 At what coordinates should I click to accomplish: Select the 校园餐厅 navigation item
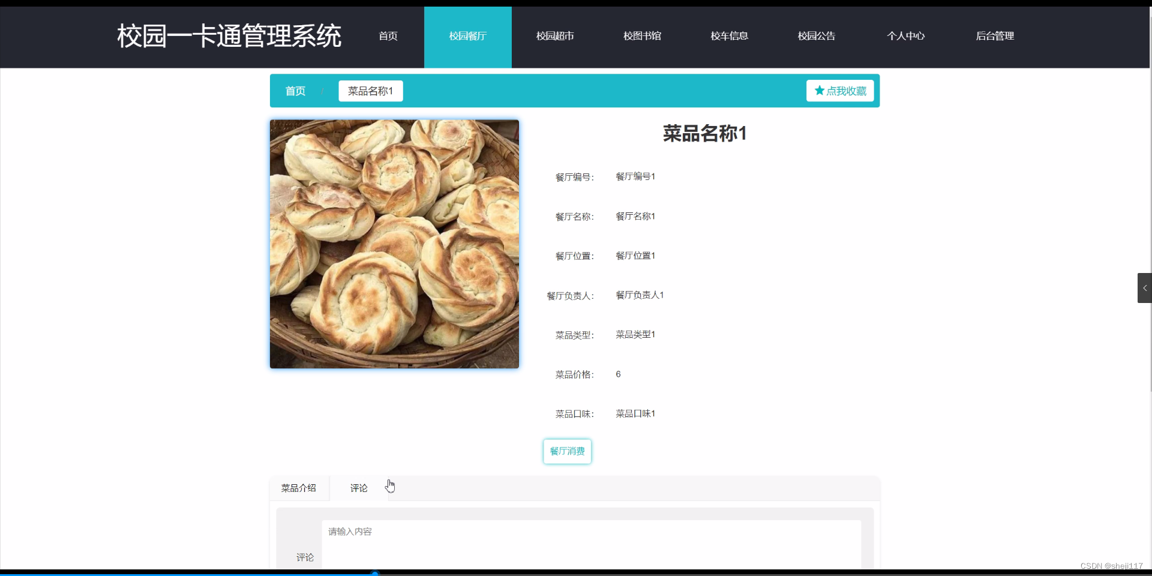[x=467, y=36]
